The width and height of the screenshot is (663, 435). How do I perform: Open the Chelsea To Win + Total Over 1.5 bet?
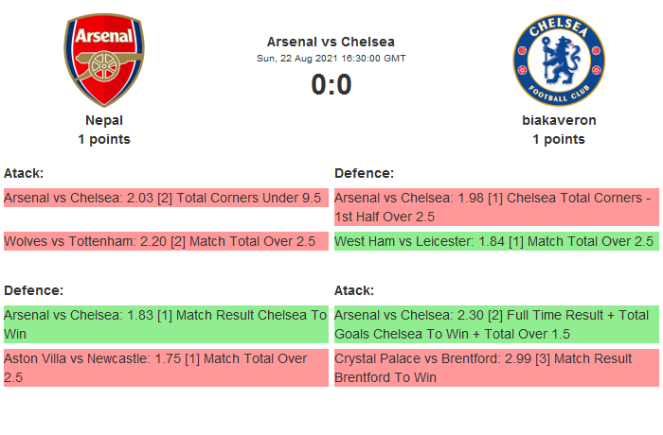495,323
